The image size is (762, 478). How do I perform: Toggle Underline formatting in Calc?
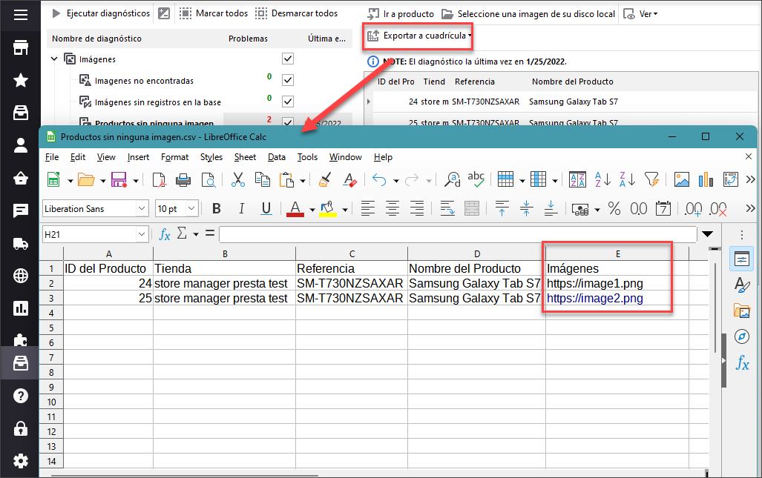coord(266,209)
